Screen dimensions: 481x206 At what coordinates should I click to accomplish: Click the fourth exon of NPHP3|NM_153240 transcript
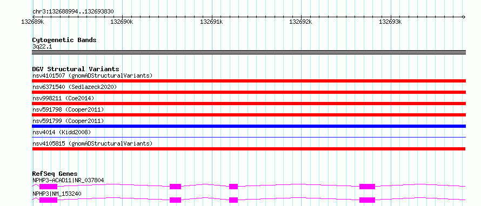click(367, 200)
